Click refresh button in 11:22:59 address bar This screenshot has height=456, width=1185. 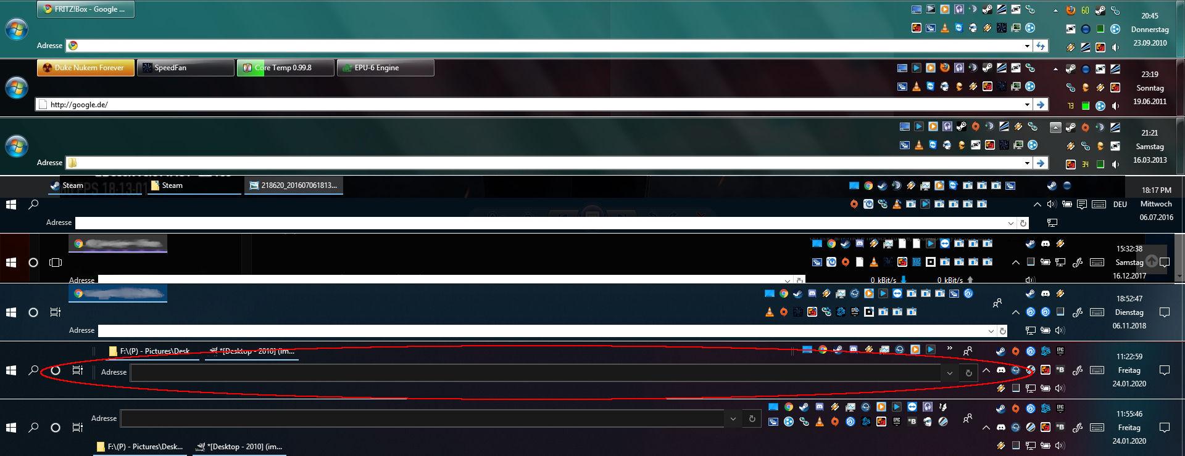coord(968,373)
